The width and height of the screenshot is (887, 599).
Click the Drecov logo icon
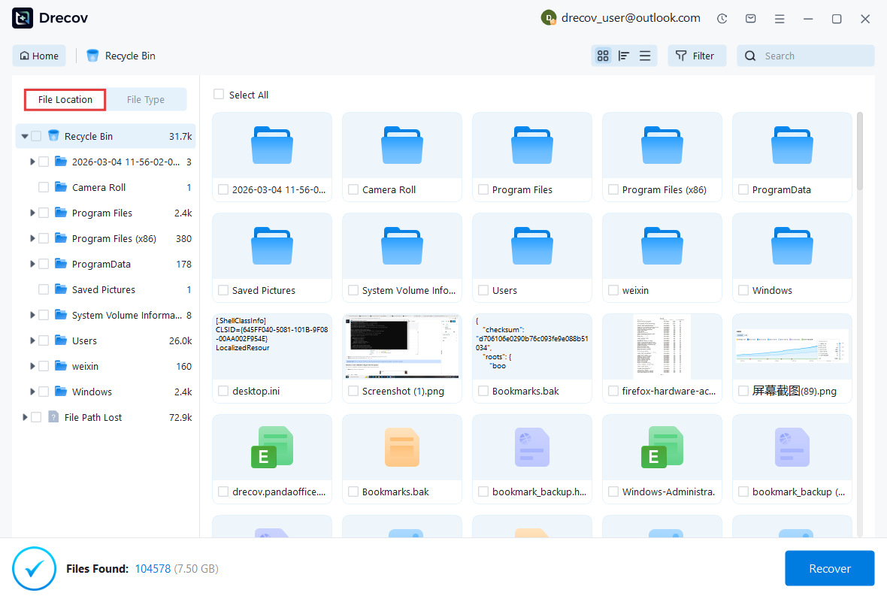click(21, 17)
